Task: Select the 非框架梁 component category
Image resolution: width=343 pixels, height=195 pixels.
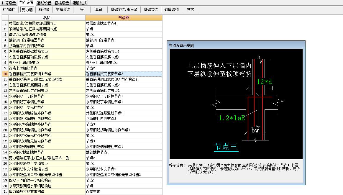Action: click(63, 10)
